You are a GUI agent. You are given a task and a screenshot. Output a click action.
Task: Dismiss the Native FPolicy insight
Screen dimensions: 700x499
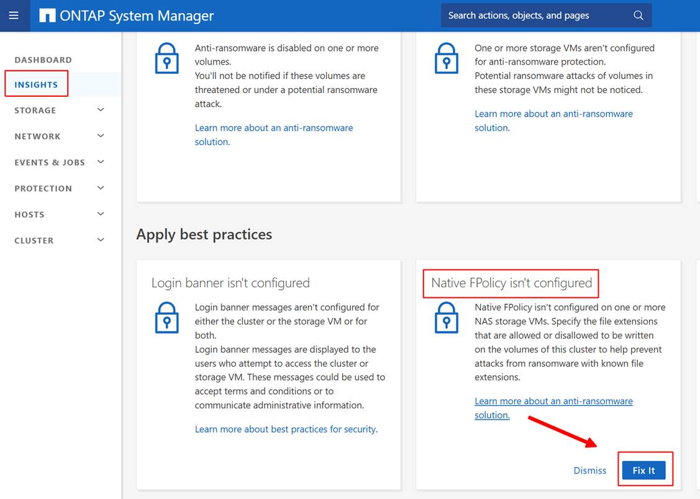[589, 470]
